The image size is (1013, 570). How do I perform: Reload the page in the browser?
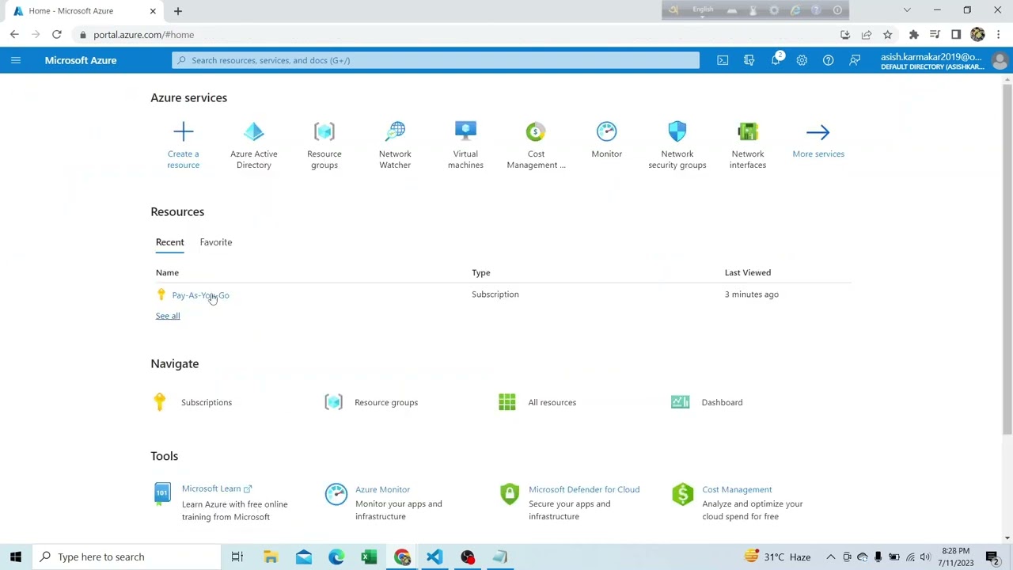(57, 35)
